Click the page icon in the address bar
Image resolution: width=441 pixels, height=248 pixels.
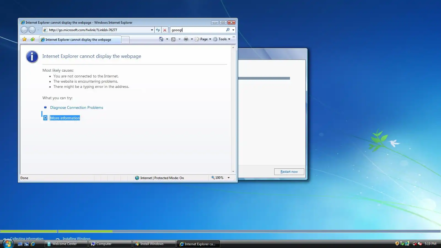tap(45, 30)
